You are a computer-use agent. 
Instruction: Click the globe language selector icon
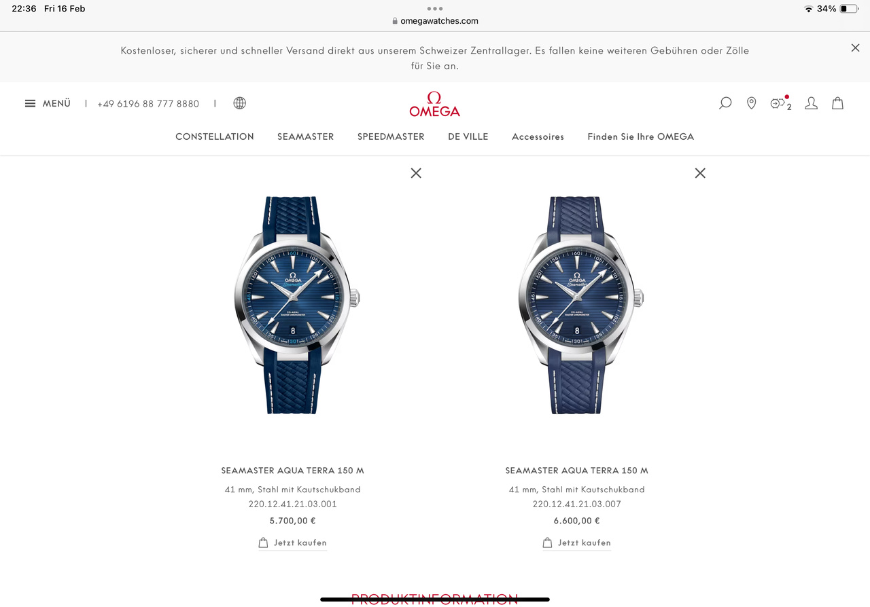(239, 103)
